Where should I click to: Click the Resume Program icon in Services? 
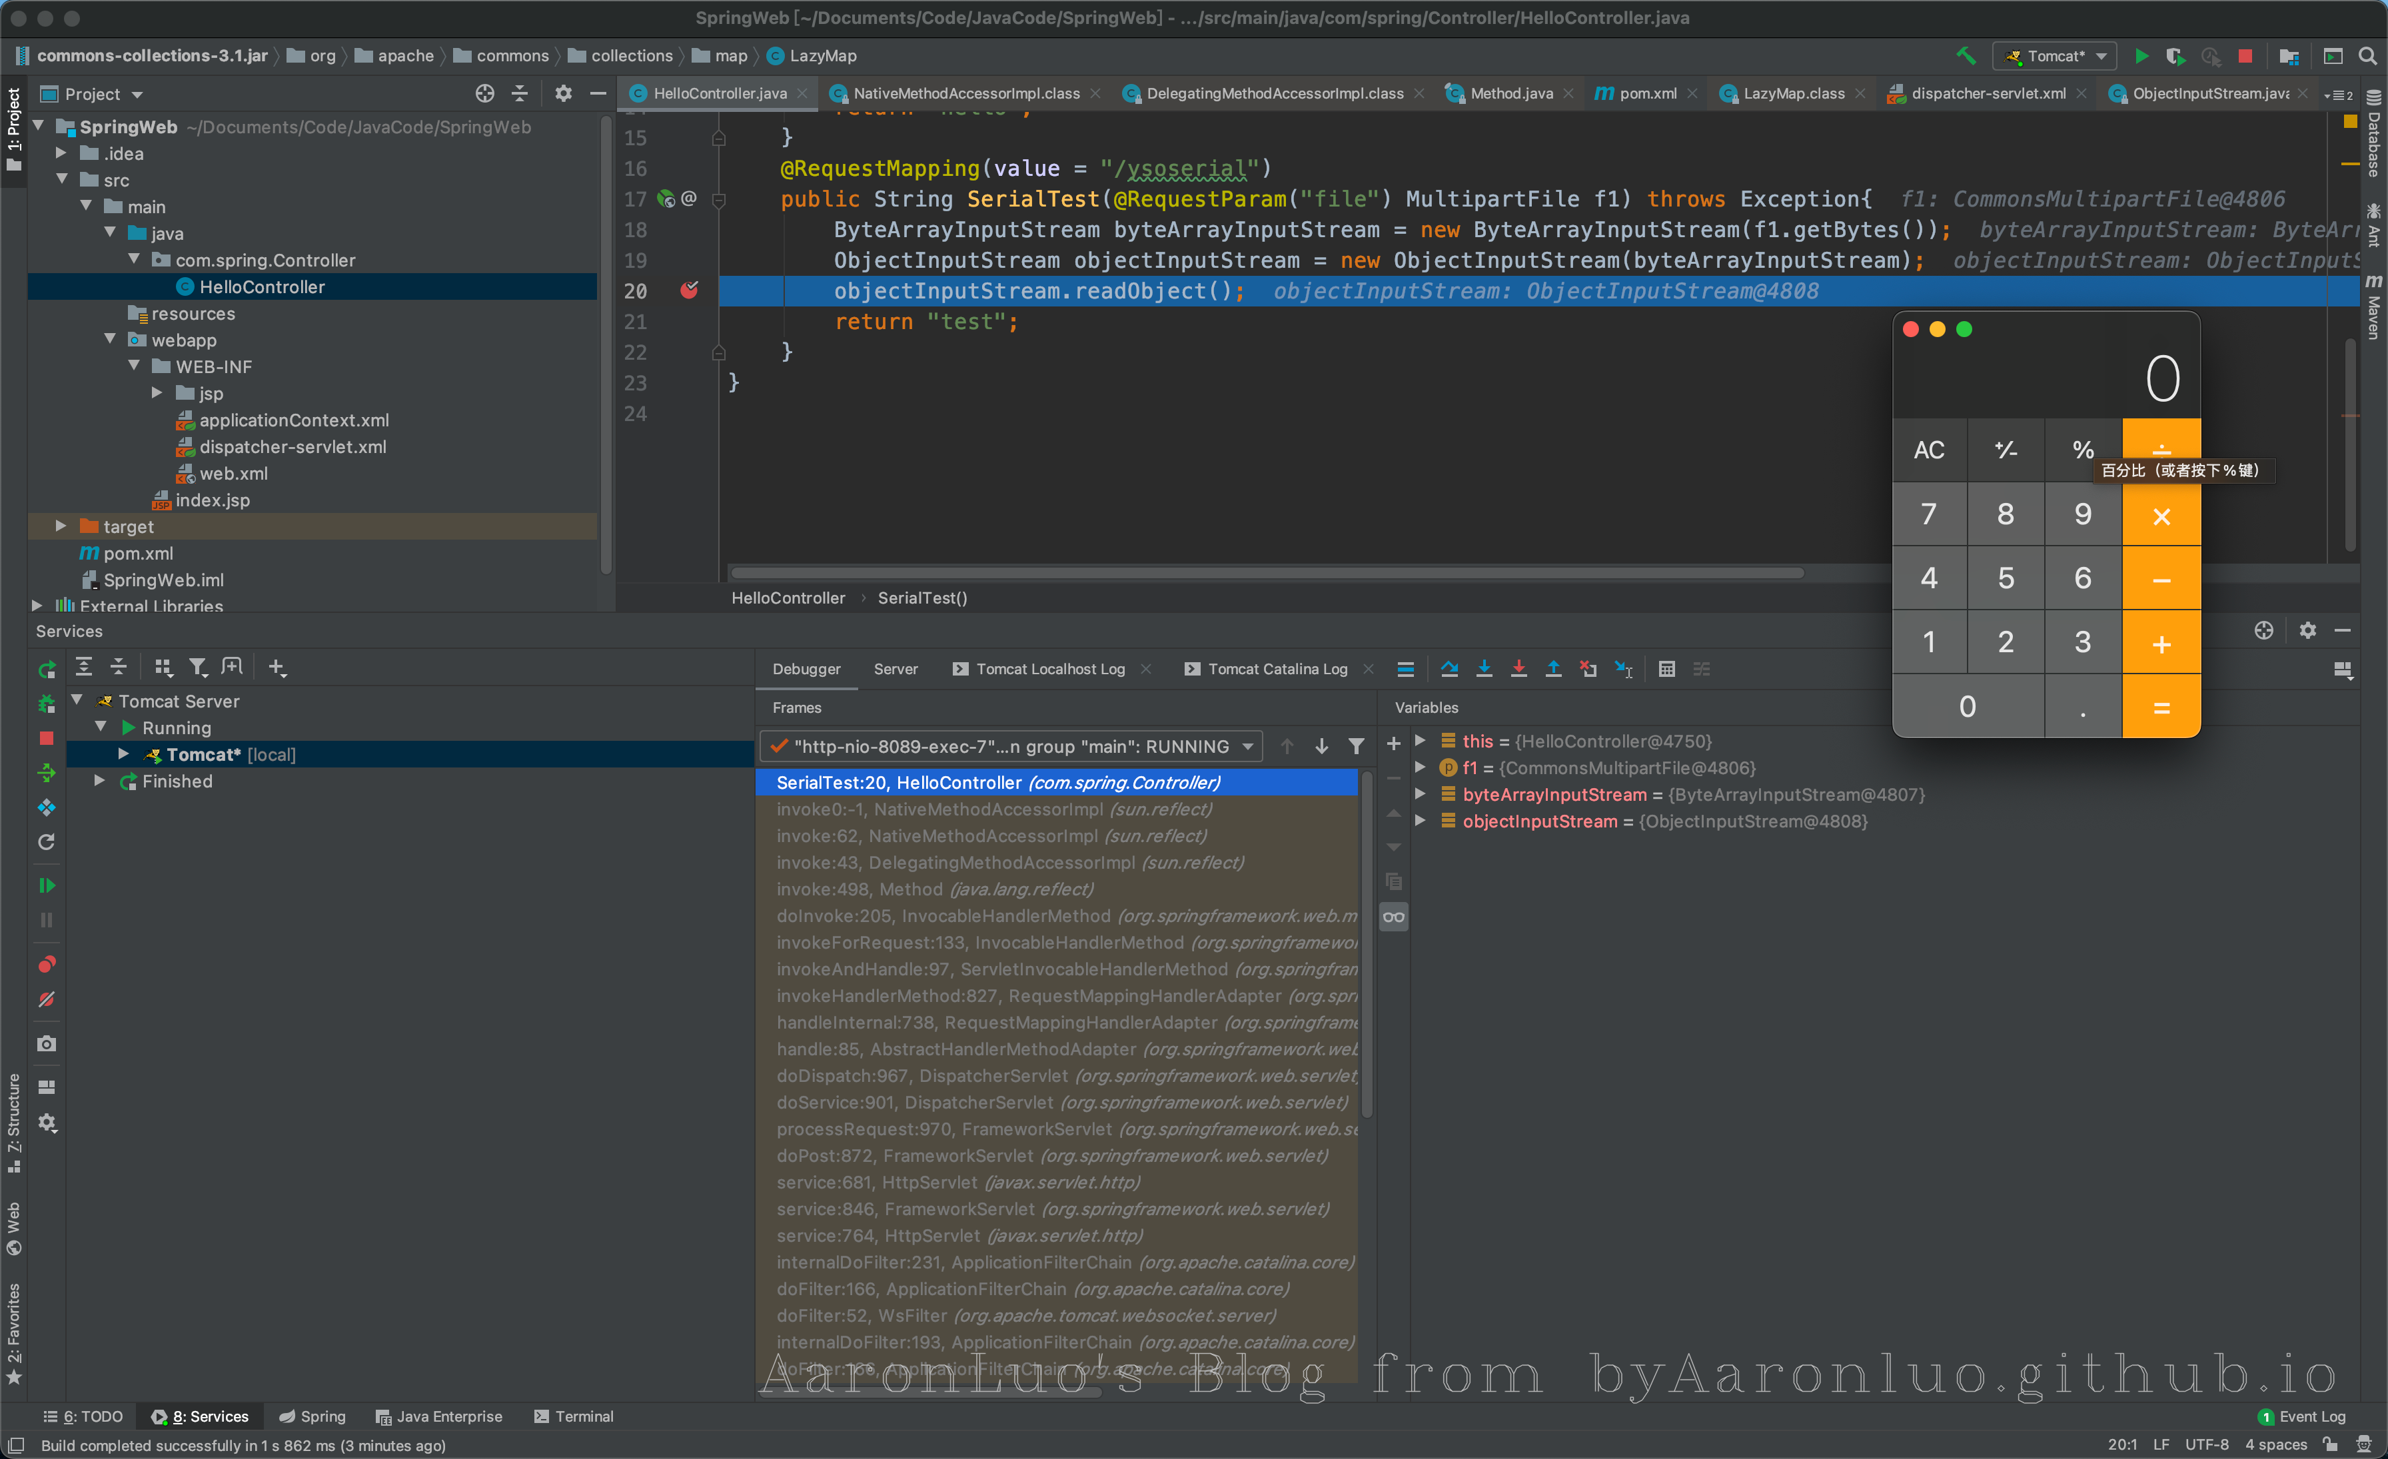[x=45, y=885]
